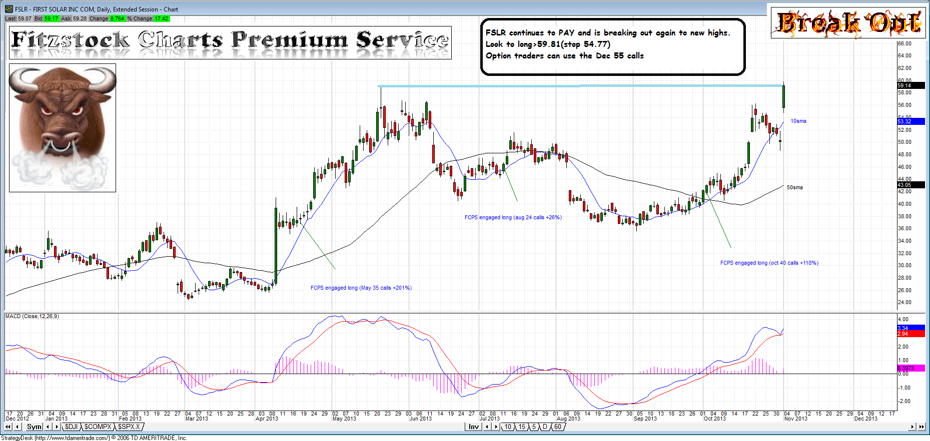The height and width of the screenshot is (441, 930).
Task: Click the black 43.05 50sma value marker
Action: point(910,185)
